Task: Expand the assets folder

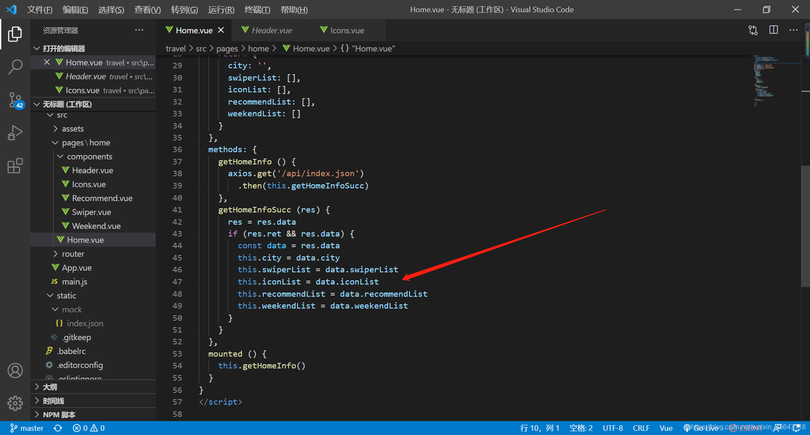Action: [93, 129]
